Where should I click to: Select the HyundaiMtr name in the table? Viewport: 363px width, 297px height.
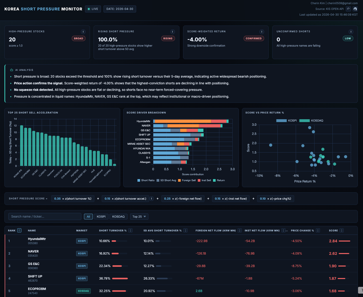point(37,239)
